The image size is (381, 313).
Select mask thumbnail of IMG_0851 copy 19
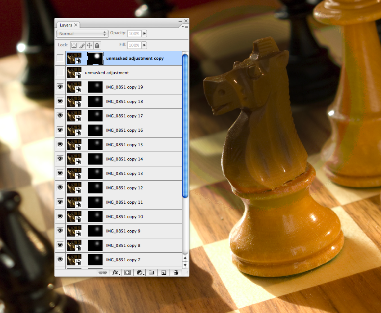point(95,87)
